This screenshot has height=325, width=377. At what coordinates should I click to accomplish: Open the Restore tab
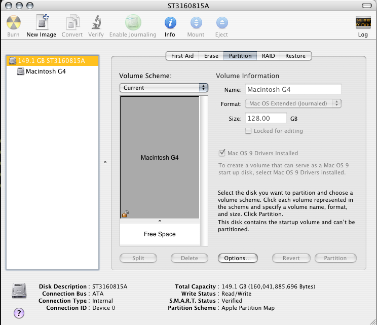coord(295,56)
